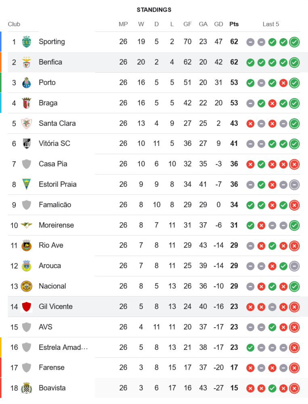
Task: Click the Boavista checkered crest icon
Action: tap(27, 388)
